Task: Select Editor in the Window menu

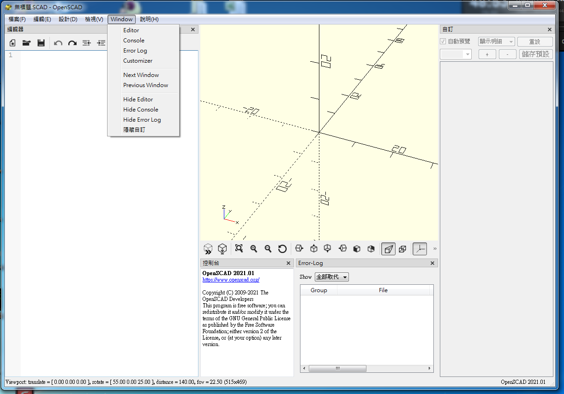Action: [x=143, y=30]
